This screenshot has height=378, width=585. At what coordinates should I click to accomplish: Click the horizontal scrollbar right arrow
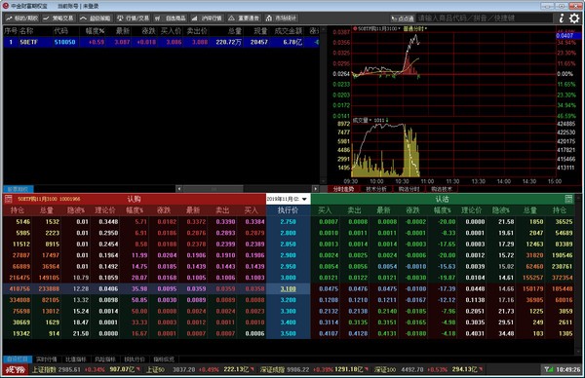(x=316, y=189)
